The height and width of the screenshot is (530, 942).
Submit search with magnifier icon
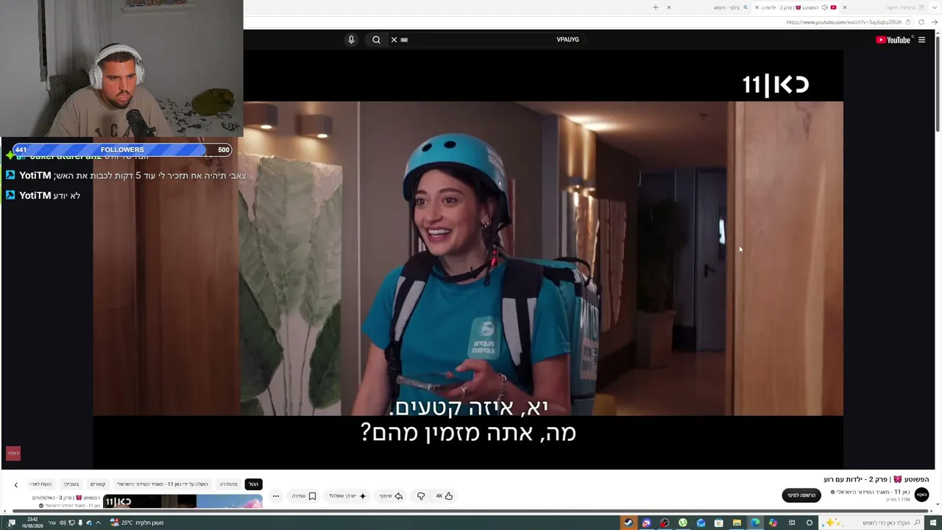click(x=376, y=40)
